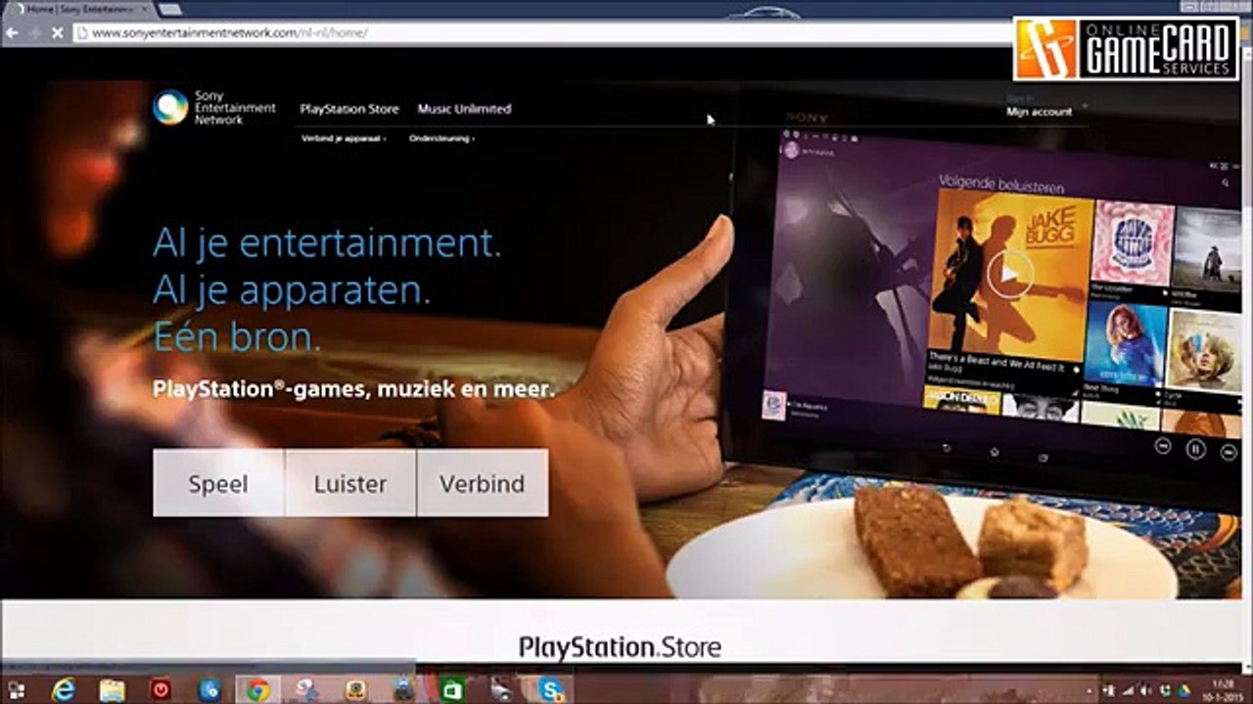Screen dimensions: 1253x704
Task: Click the page icon in the address bar
Action: [82, 32]
